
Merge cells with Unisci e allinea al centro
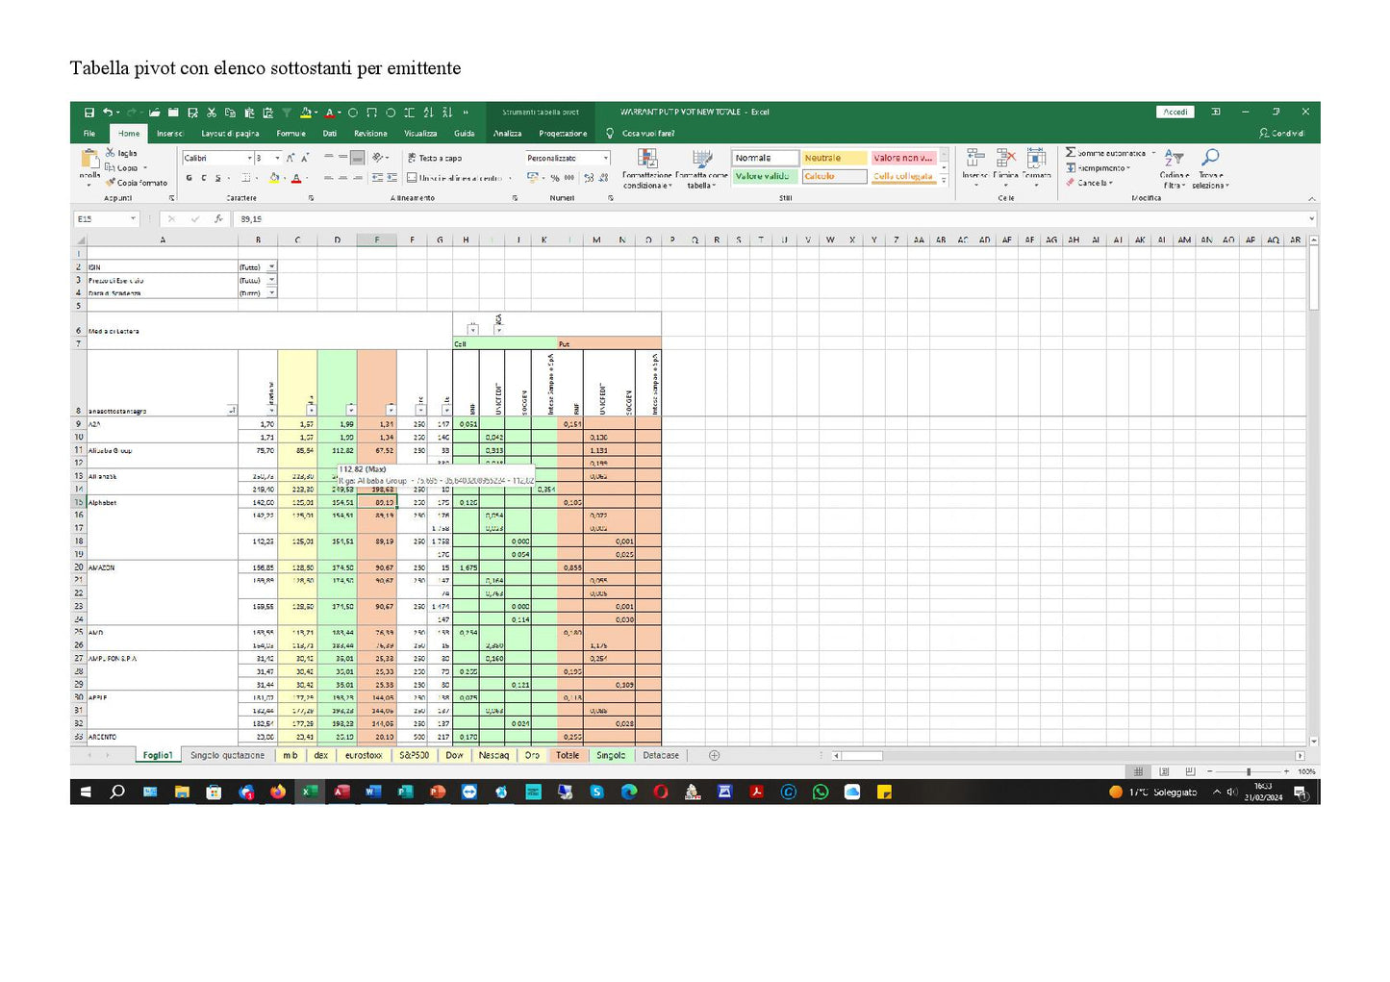pyautogui.click(x=455, y=178)
